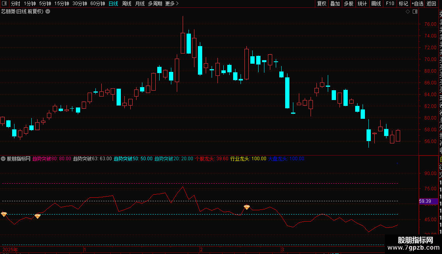The height and width of the screenshot is (254, 442).
Task: Open the 统计 statistics tool
Action: [362, 4]
